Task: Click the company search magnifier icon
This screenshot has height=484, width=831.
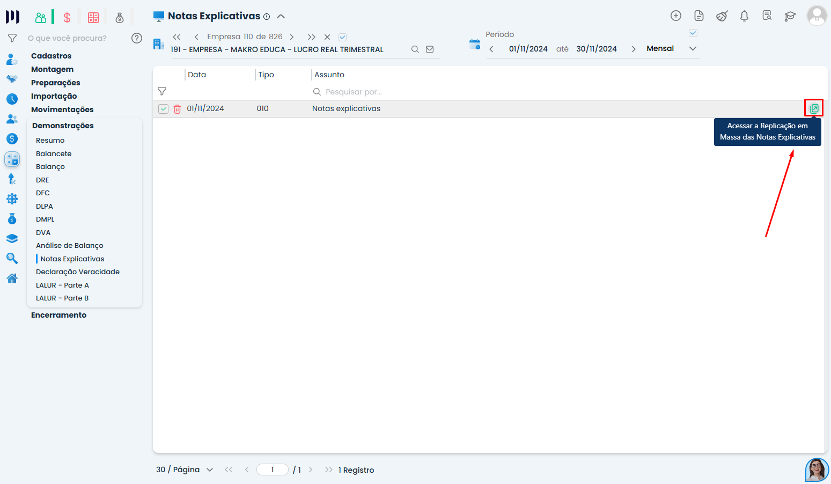Action: point(415,49)
